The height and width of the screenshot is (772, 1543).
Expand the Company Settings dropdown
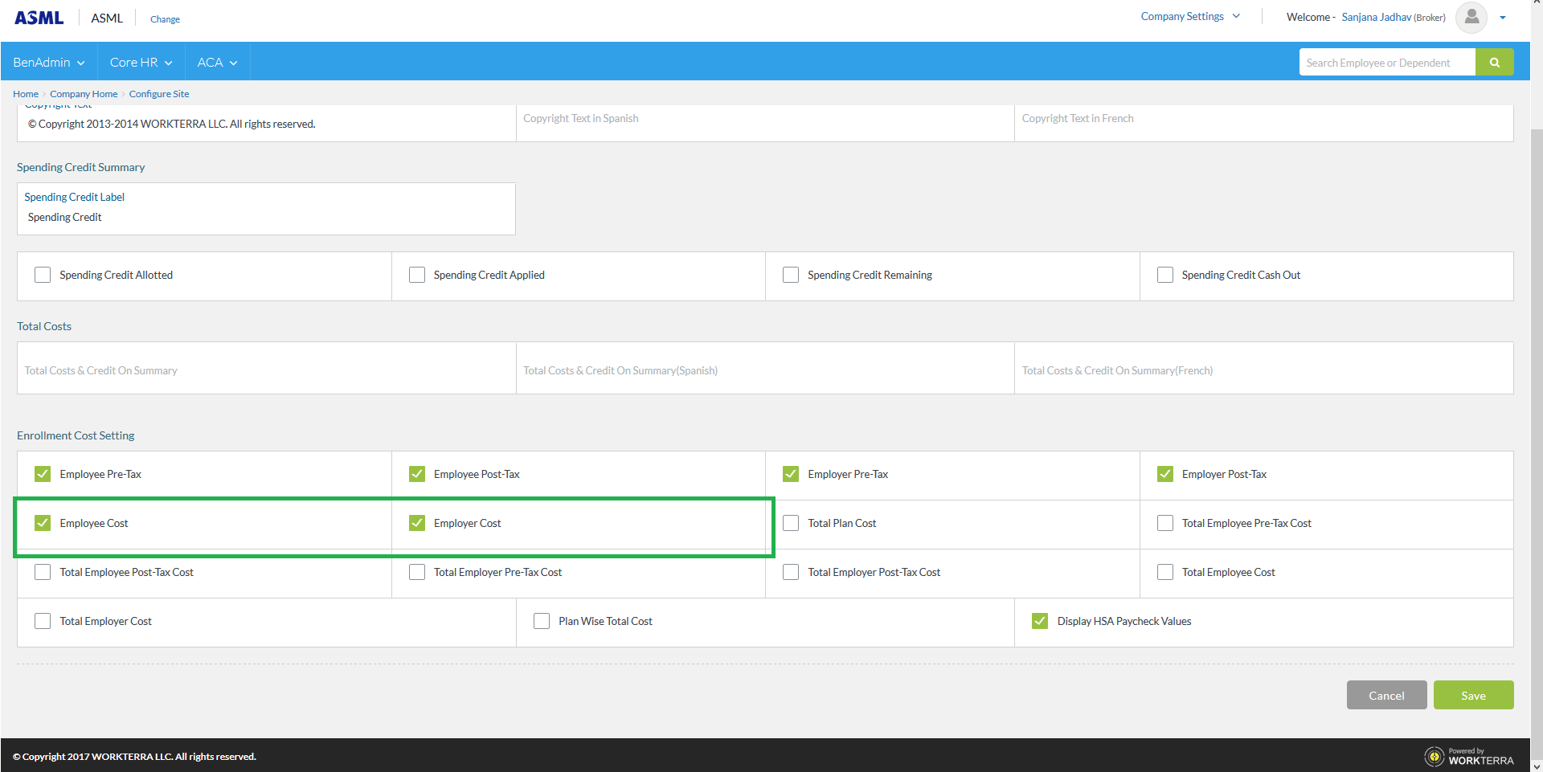coord(1189,17)
